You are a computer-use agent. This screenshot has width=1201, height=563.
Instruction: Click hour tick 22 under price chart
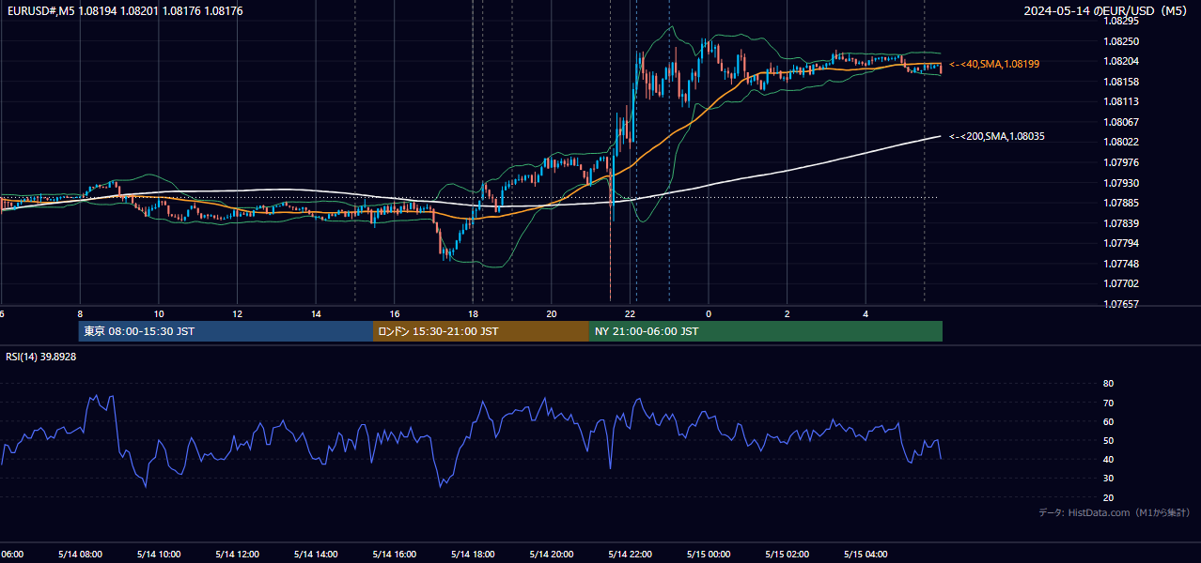(x=631, y=313)
